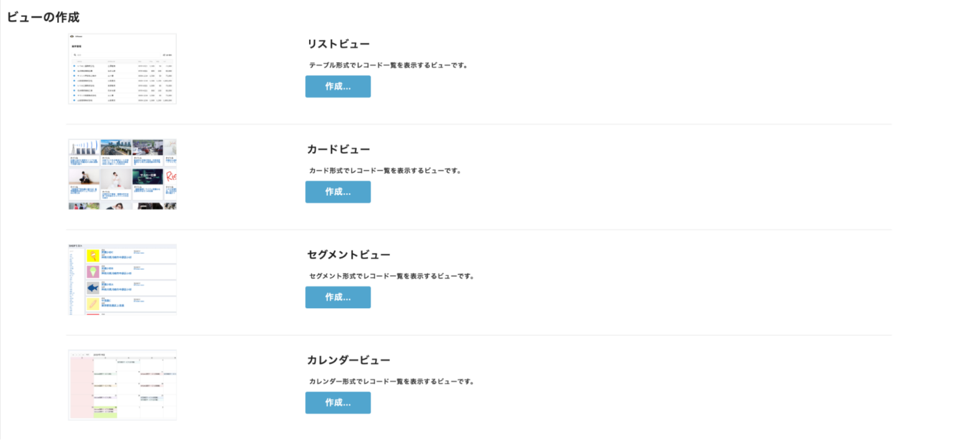Click 作成 button for カードビュー
955x440 pixels.
[338, 191]
